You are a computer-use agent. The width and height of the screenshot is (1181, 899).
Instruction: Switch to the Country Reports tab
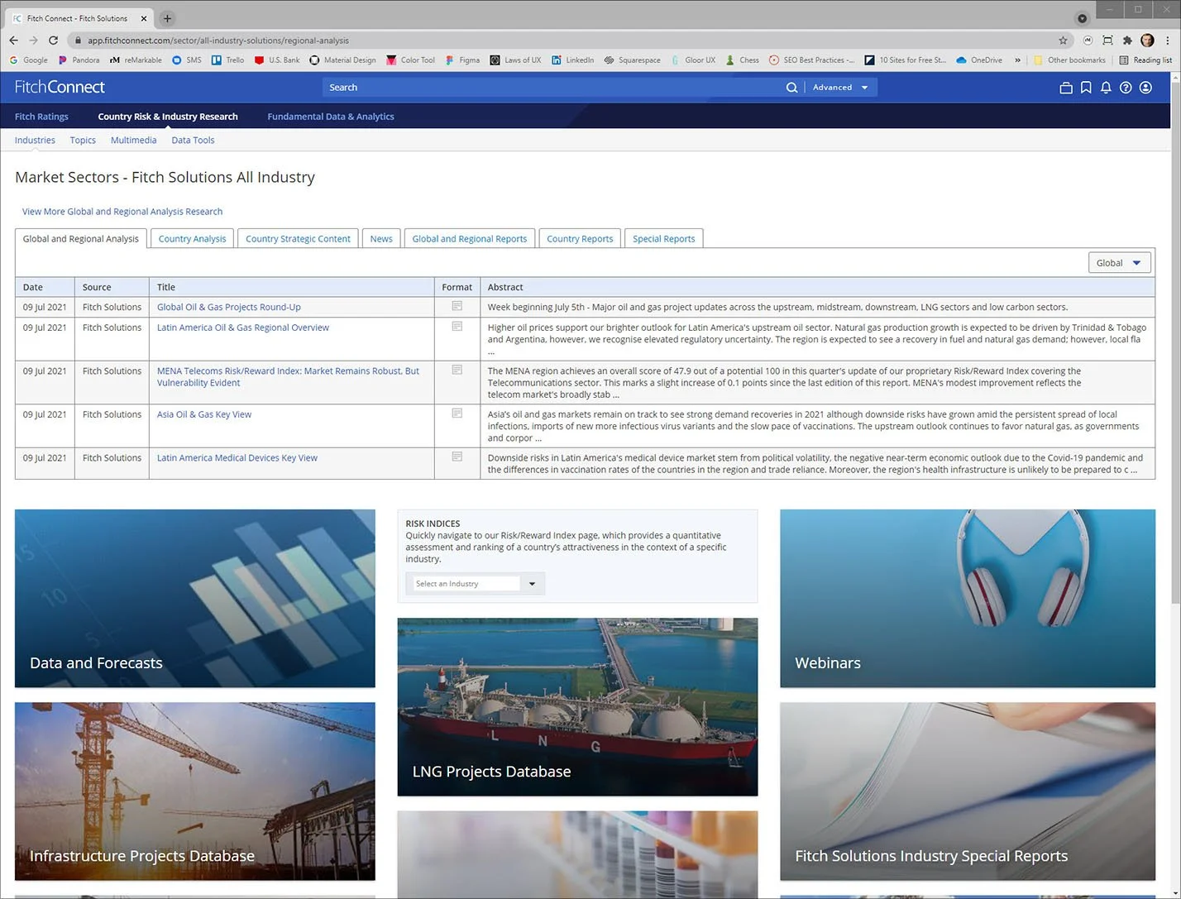coord(580,238)
